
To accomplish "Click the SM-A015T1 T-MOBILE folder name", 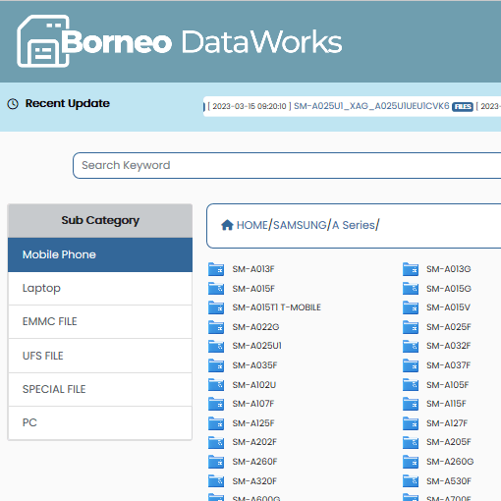I will [x=277, y=307].
